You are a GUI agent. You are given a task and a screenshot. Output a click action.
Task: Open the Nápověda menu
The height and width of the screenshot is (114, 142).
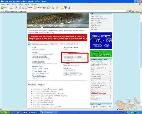pos(34,4)
